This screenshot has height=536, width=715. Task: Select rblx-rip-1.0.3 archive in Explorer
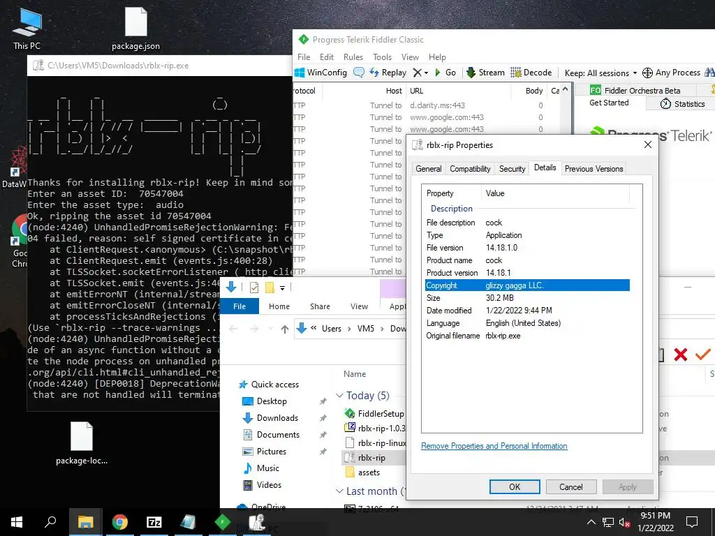click(x=375, y=428)
